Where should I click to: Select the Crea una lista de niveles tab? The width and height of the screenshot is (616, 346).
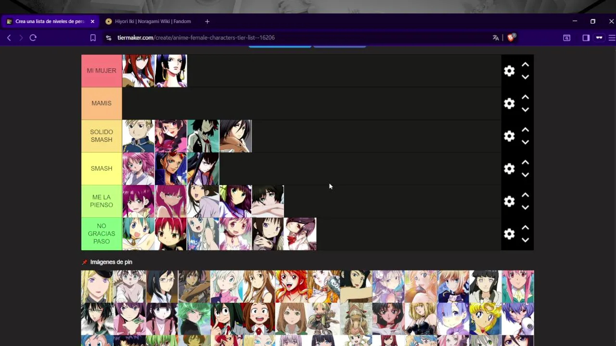coord(50,21)
